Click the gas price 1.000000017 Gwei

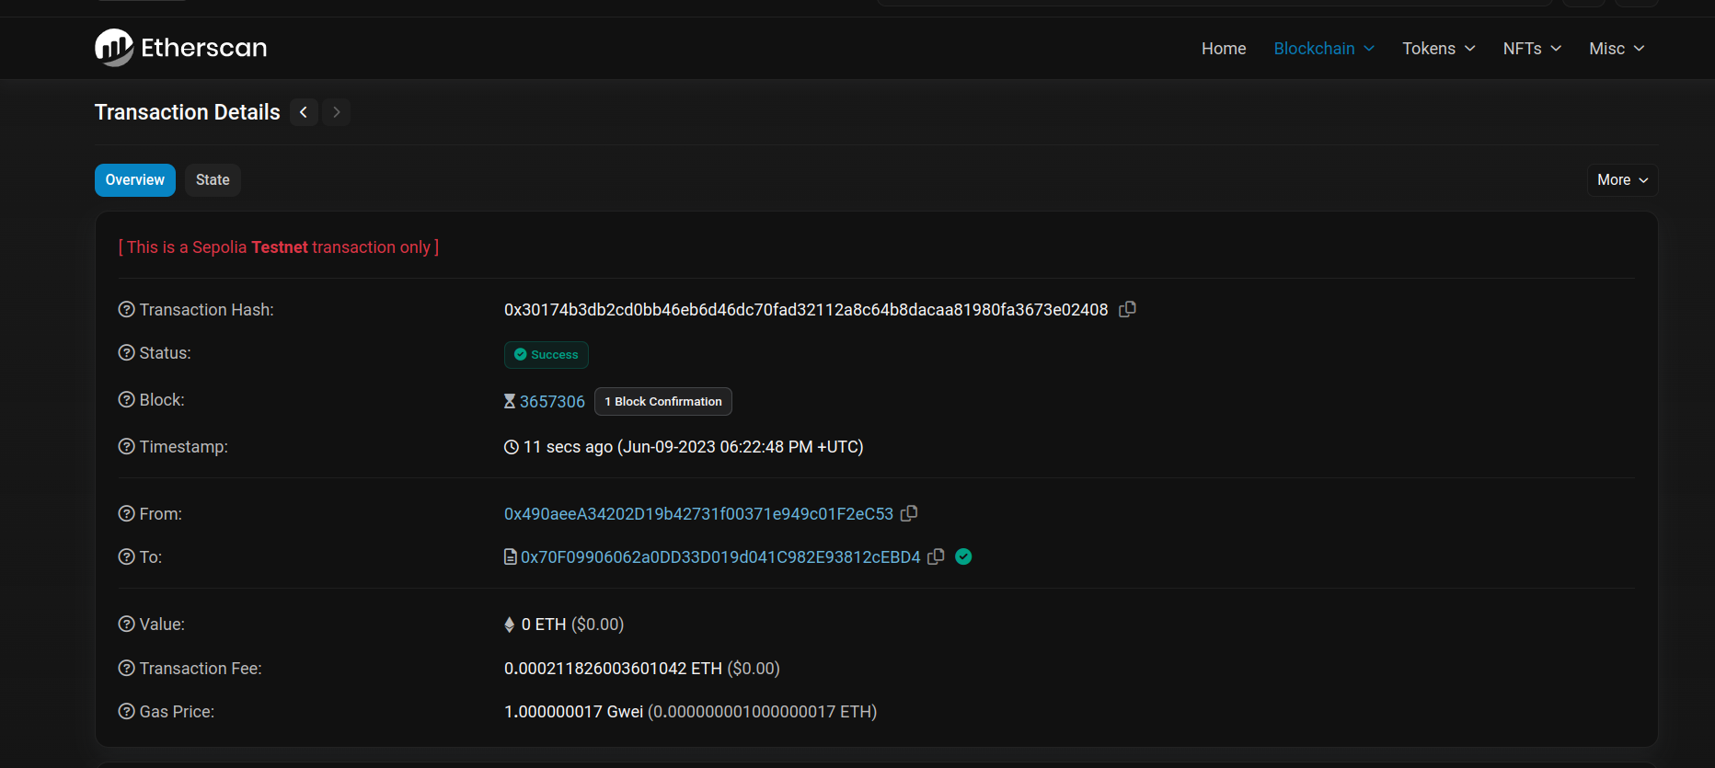tap(573, 712)
